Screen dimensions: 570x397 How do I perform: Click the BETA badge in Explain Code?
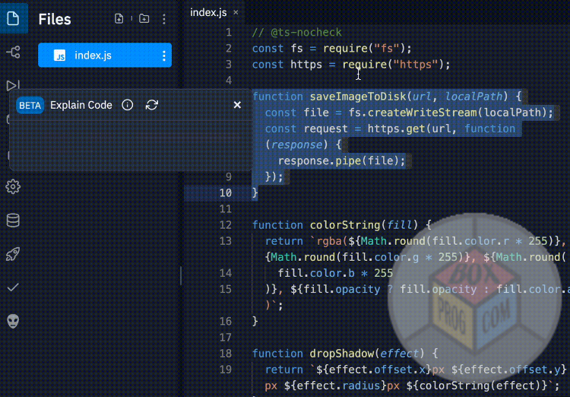(30, 105)
